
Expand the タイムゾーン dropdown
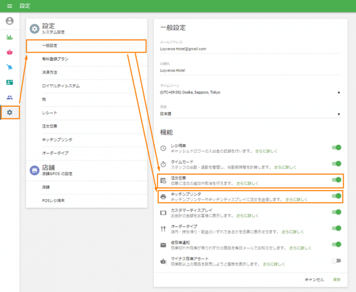[x=250, y=92]
